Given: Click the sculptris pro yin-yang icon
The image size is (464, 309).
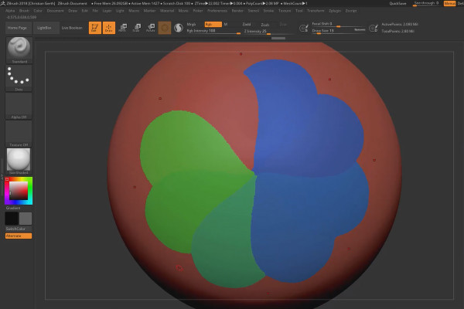Looking at the screenshot, I should coord(179,28).
